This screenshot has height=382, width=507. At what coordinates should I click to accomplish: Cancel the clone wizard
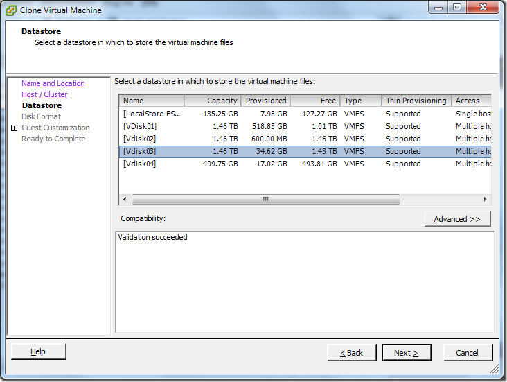(x=468, y=353)
